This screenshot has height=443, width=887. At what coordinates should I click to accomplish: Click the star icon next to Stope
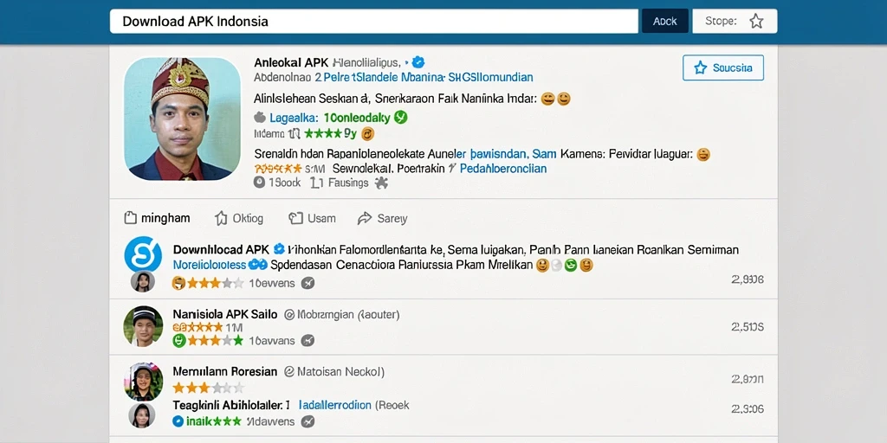click(x=755, y=22)
